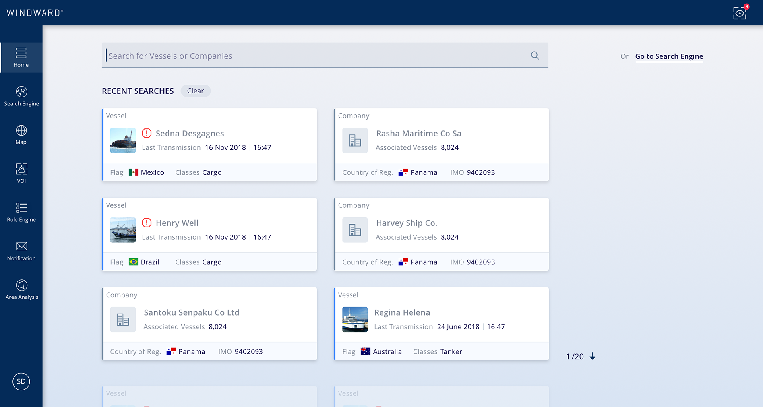The height and width of the screenshot is (407, 763).
Task: Click the 1/20 page indicator
Action: click(x=575, y=357)
